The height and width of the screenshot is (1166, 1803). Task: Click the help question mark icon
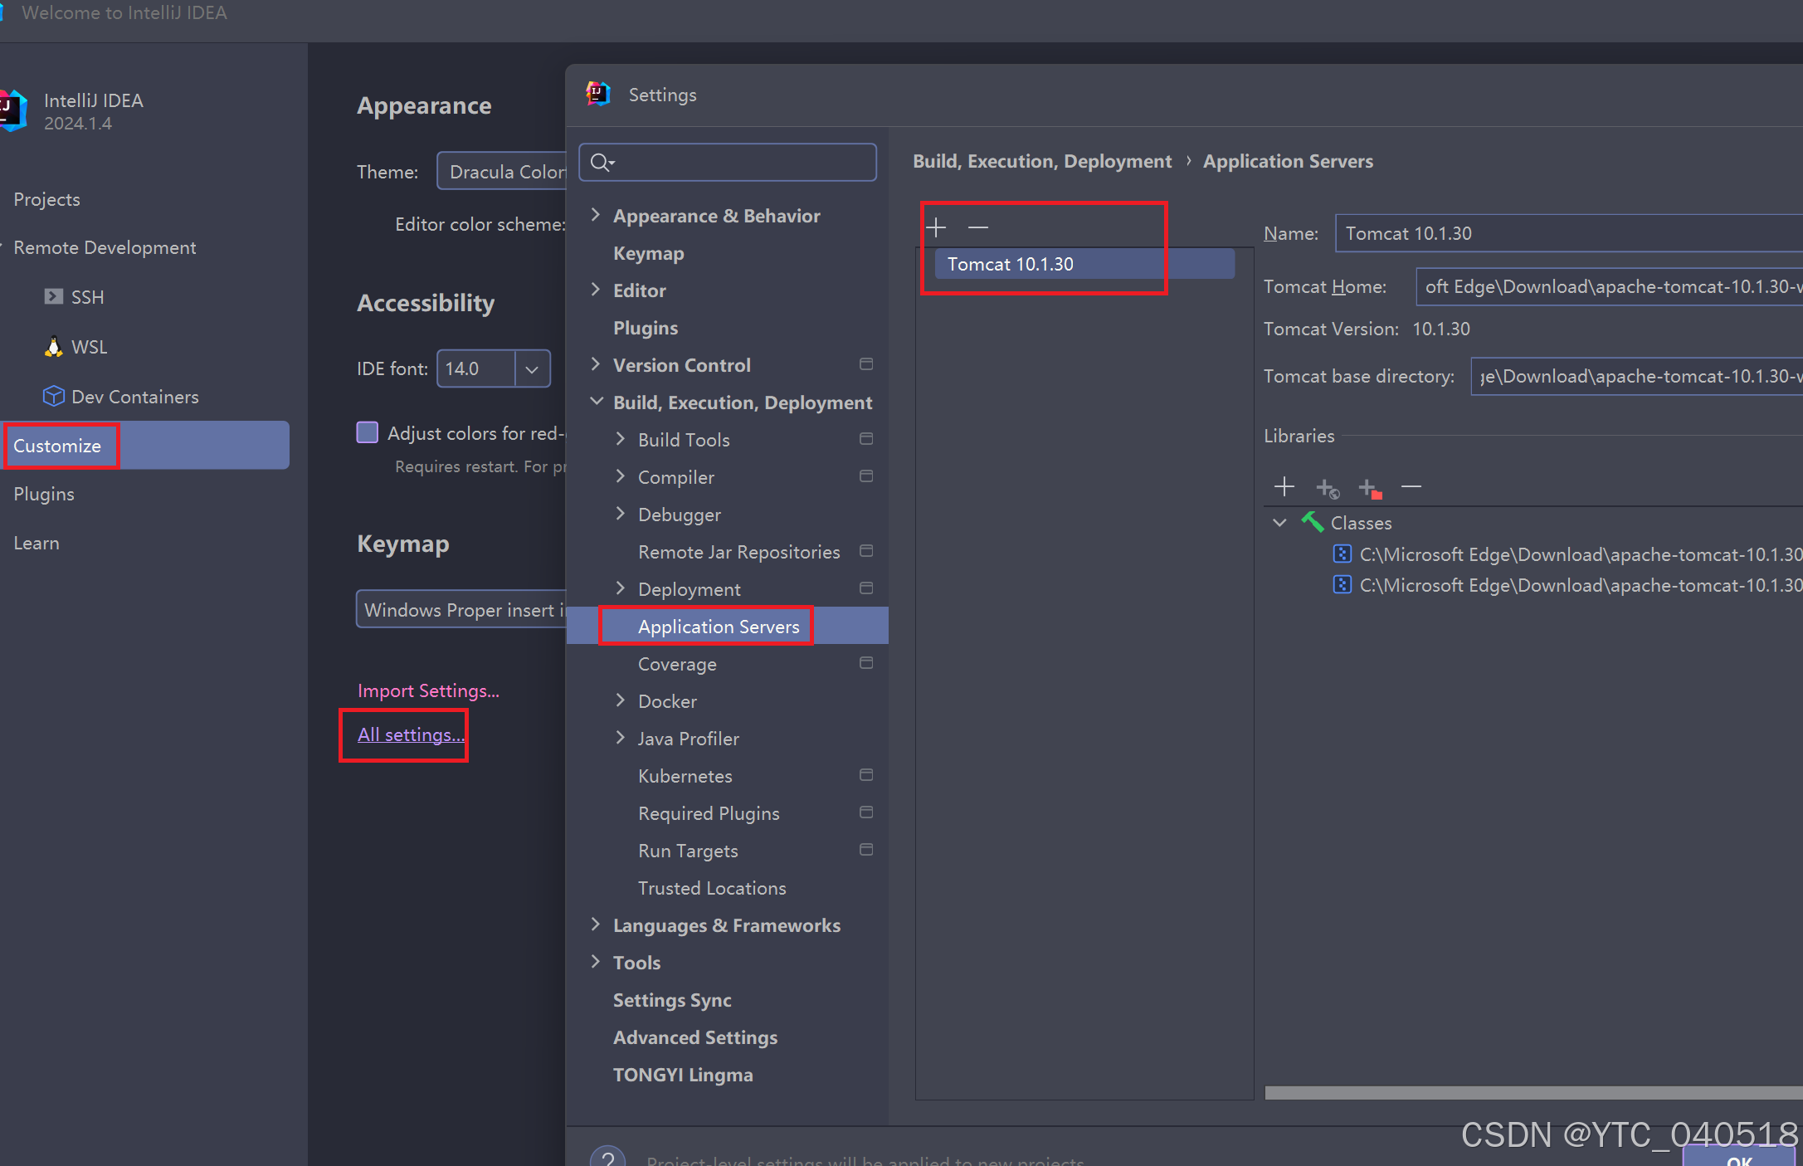(x=607, y=1157)
